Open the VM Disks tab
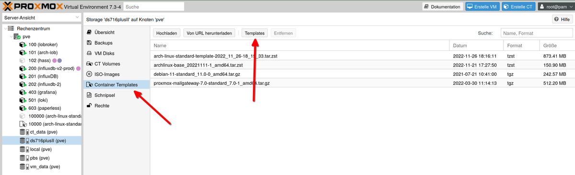The image size is (575, 175). pyautogui.click(x=116, y=53)
